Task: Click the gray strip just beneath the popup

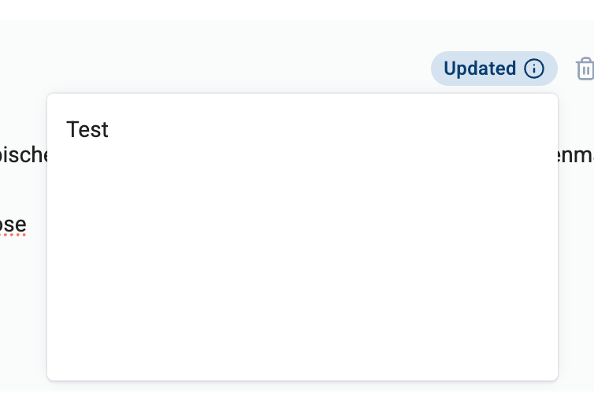Action: pyautogui.click(x=303, y=386)
